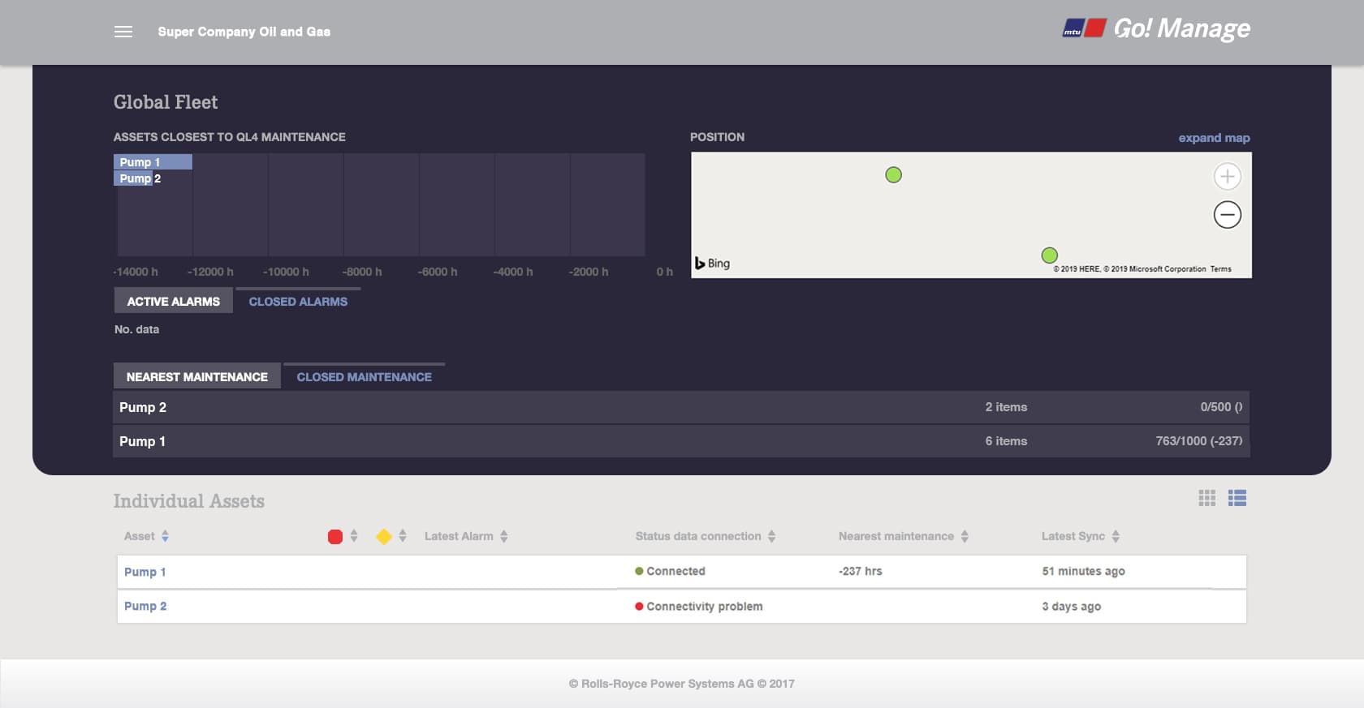Open the Active Alarms tab
The height and width of the screenshot is (708, 1364).
(x=174, y=301)
